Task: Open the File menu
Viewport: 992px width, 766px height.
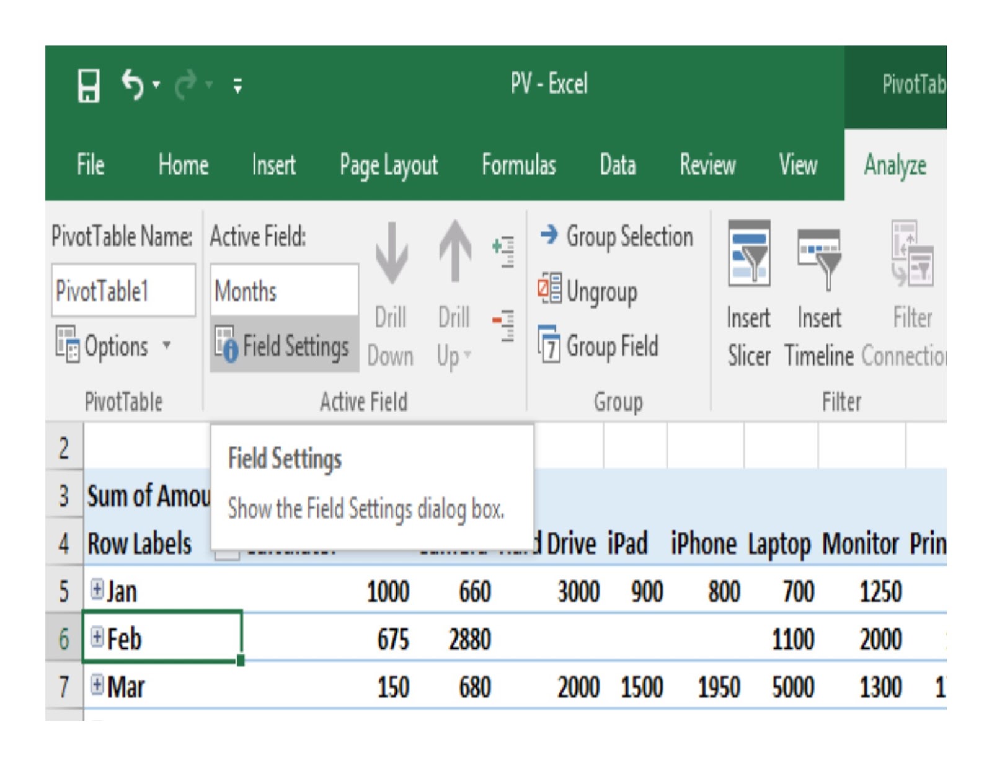Action: click(x=91, y=165)
